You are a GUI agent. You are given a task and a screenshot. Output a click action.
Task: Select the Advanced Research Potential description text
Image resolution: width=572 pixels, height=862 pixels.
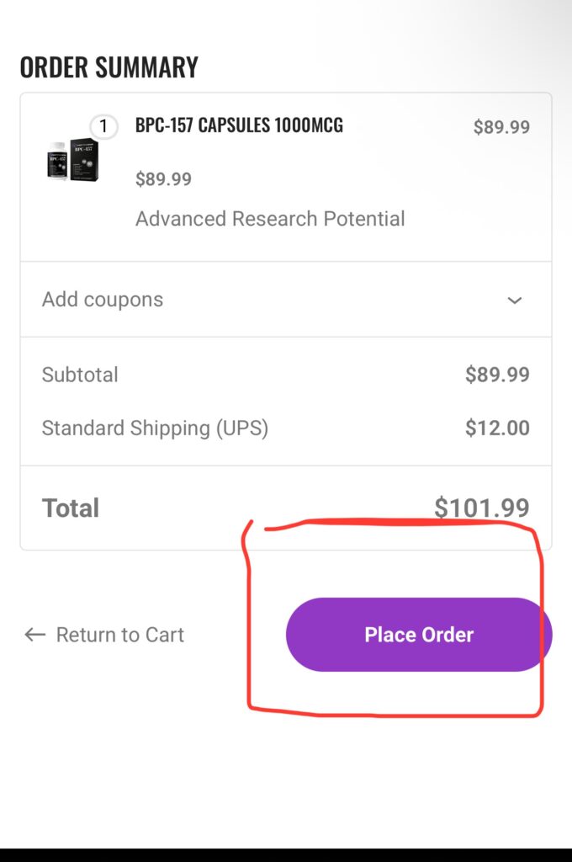(x=270, y=219)
